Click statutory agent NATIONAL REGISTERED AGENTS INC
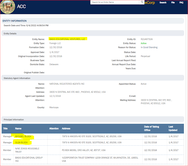Image resolution: width=188 pixels, height=166 pixels. [67, 84]
